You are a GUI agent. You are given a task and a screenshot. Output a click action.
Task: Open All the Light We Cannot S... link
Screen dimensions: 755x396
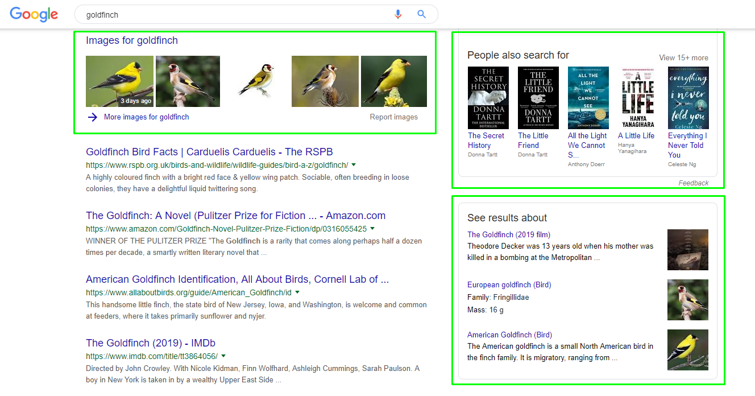pyautogui.click(x=587, y=145)
